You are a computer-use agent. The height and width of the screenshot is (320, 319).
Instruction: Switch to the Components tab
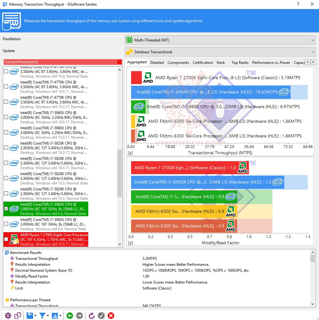[x=178, y=62]
